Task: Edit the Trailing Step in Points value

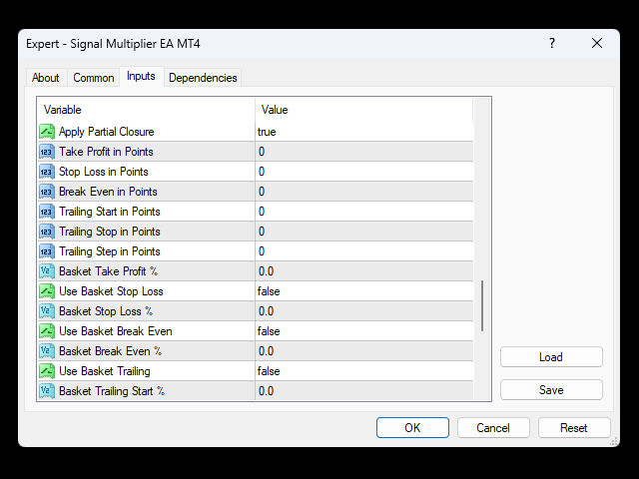Action: click(364, 251)
